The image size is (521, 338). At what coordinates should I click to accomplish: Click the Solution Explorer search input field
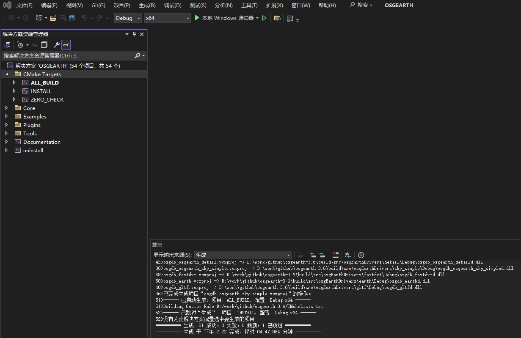68,55
